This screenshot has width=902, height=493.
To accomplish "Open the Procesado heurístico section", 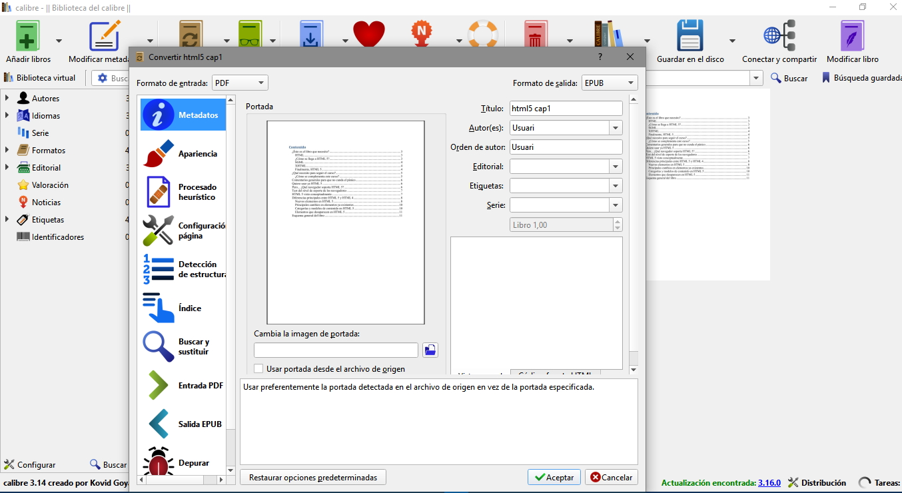I will 183,192.
